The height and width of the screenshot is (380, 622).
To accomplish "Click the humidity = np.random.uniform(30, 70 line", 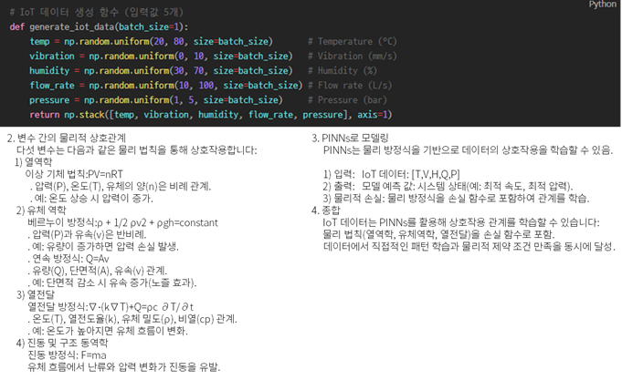I will click(x=161, y=71).
